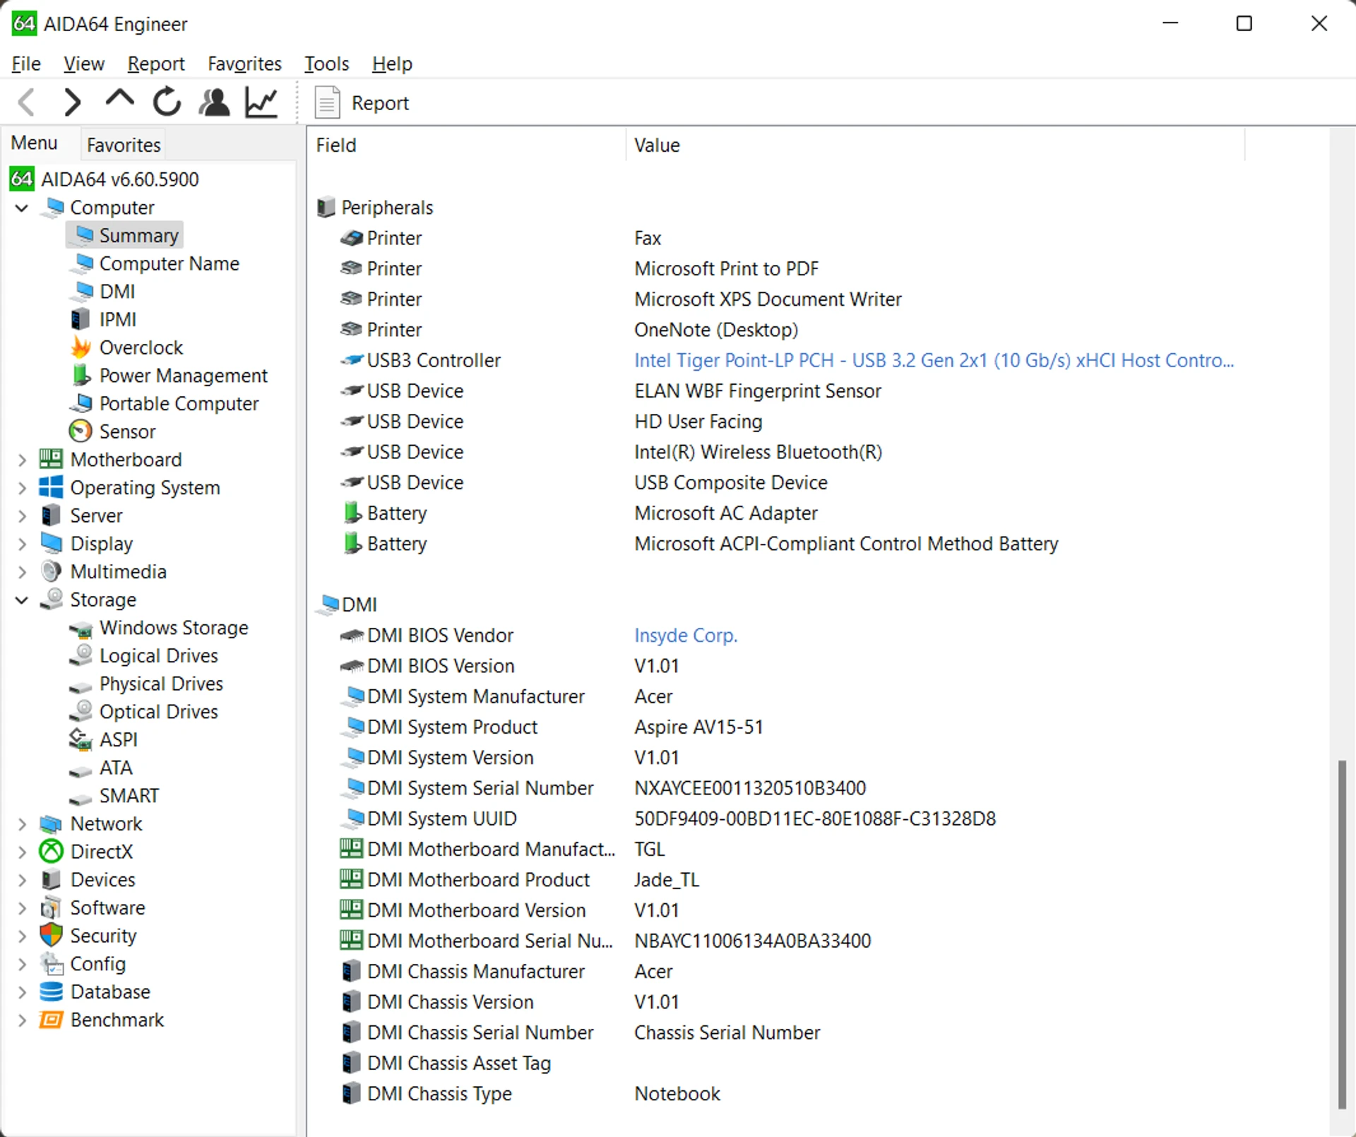
Task: Click the vertical scrollbar thumb
Action: click(1342, 934)
